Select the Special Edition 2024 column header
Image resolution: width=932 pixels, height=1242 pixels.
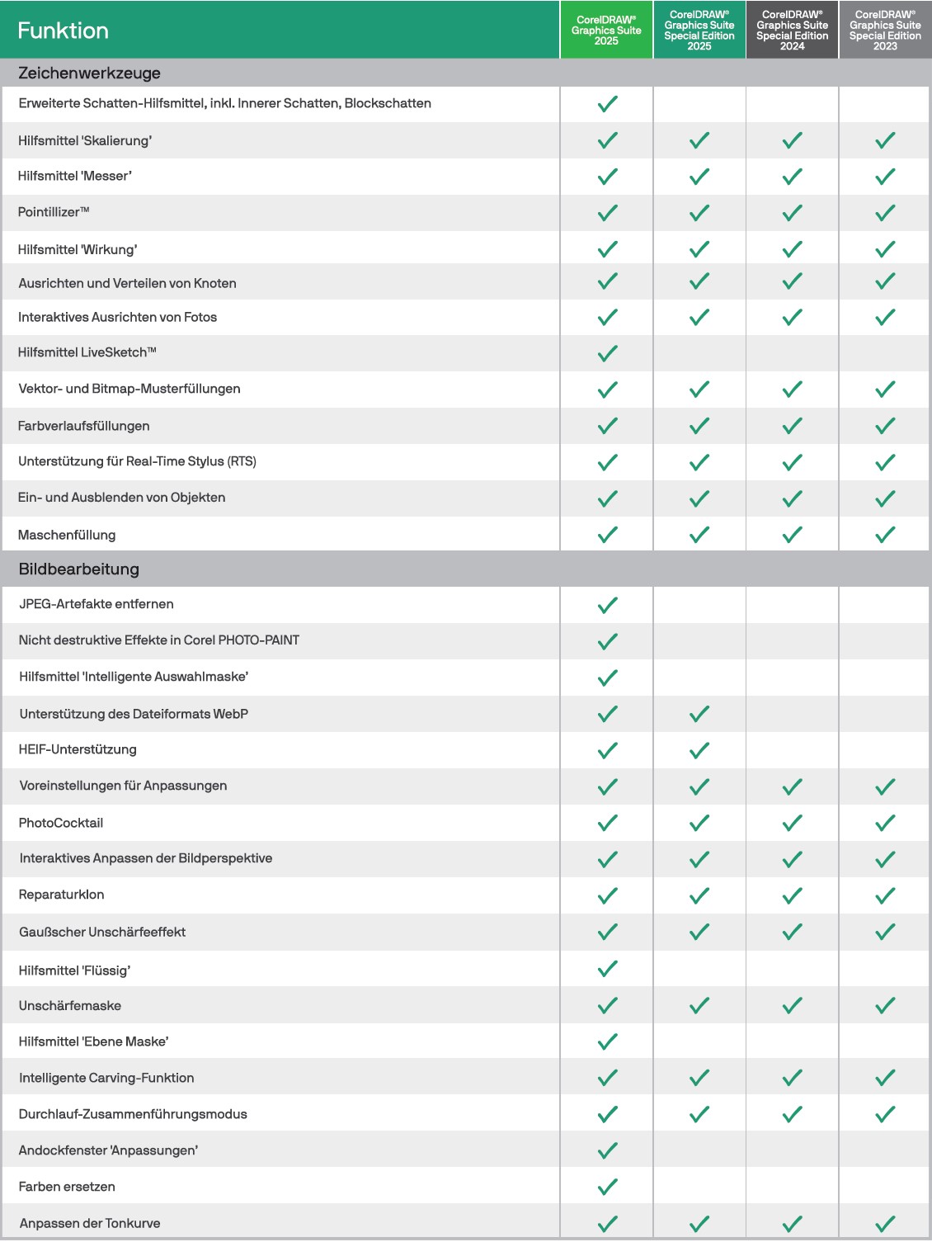click(792, 31)
